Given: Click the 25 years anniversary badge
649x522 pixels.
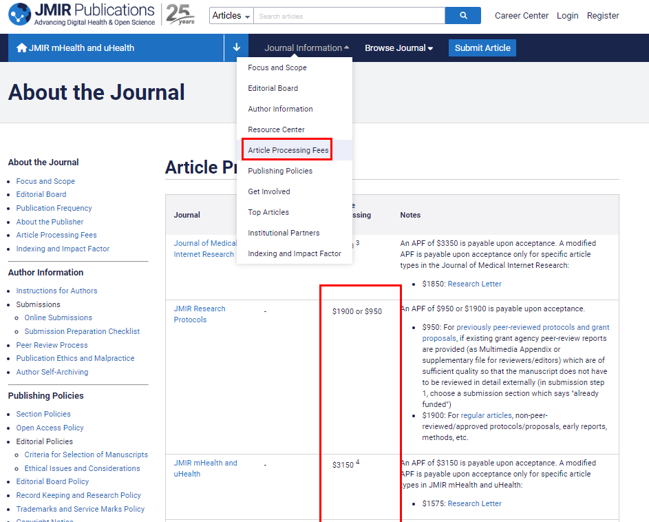Looking at the screenshot, I should pos(180,14).
